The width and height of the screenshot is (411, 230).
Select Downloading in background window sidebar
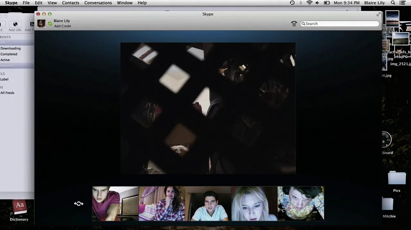coord(11,48)
